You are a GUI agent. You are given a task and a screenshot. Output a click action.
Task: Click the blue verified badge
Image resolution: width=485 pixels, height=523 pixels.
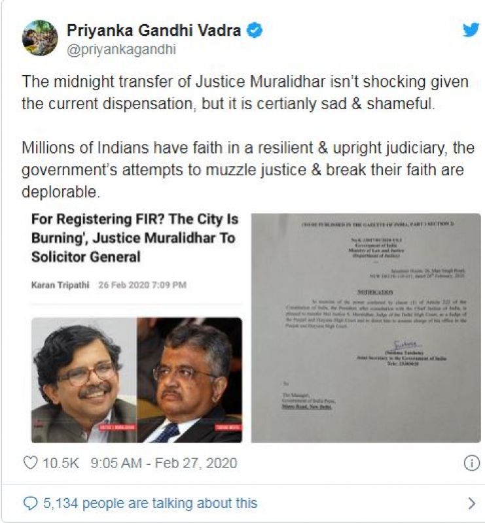(x=254, y=30)
